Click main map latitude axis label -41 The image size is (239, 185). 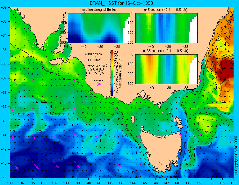coord(4,135)
